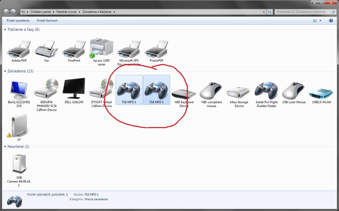This screenshot has height=211, width=339.
Task: Select Saitek Pro Flight Rudder Pedals
Action: pyautogui.click(x=266, y=91)
